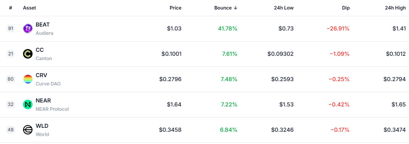This screenshot has height=144, width=409.
Task: Click the rank badge 91
Action: pos(11,28)
